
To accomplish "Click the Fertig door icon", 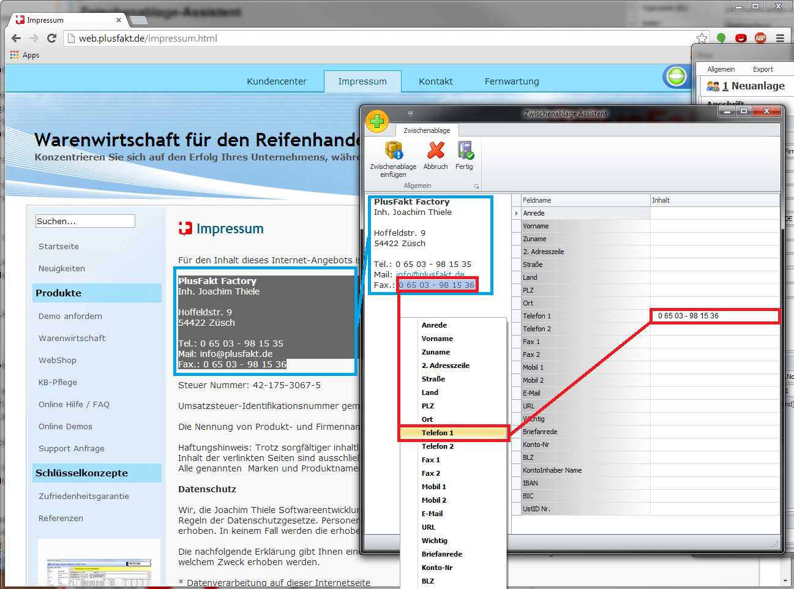I will pos(465,151).
